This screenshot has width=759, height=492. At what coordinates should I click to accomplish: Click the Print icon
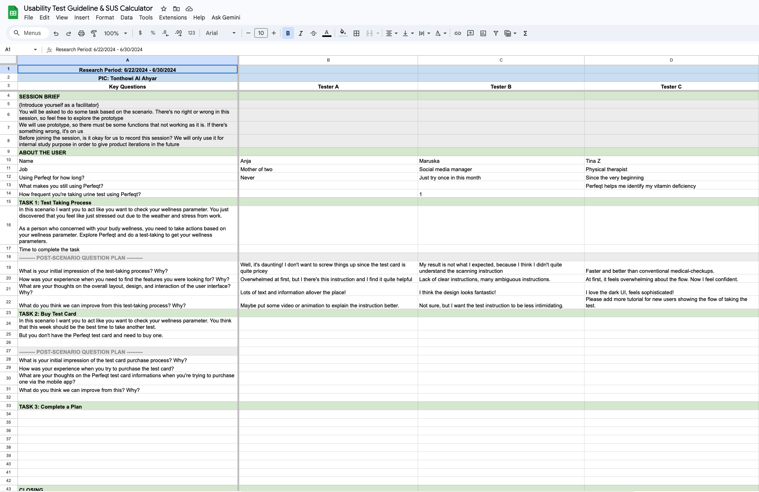click(81, 33)
